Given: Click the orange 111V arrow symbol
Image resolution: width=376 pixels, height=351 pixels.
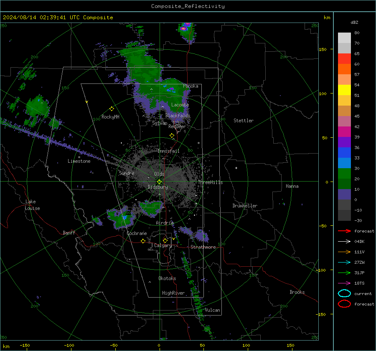Looking at the screenshot, I should coord(344,252).
